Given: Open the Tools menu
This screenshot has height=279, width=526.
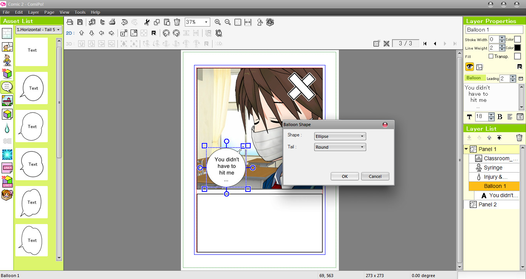Looking at the screenshot, I should (x=80, y=12).
